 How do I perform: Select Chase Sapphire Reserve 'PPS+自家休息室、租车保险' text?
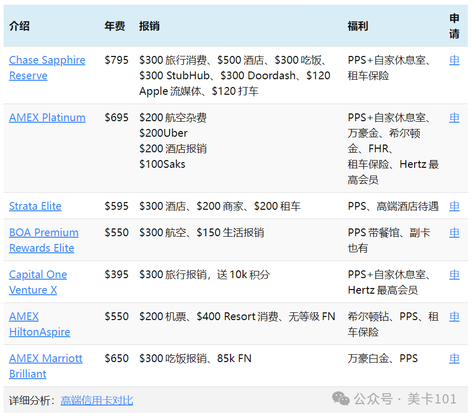(x=389, y=67)
